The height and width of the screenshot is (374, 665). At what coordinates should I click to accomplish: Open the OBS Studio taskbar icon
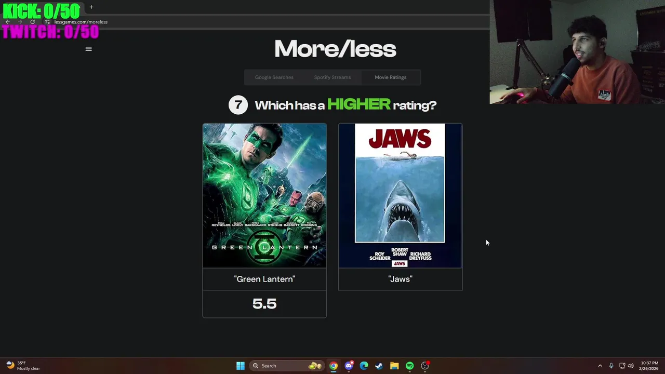[x=425, y=366]
